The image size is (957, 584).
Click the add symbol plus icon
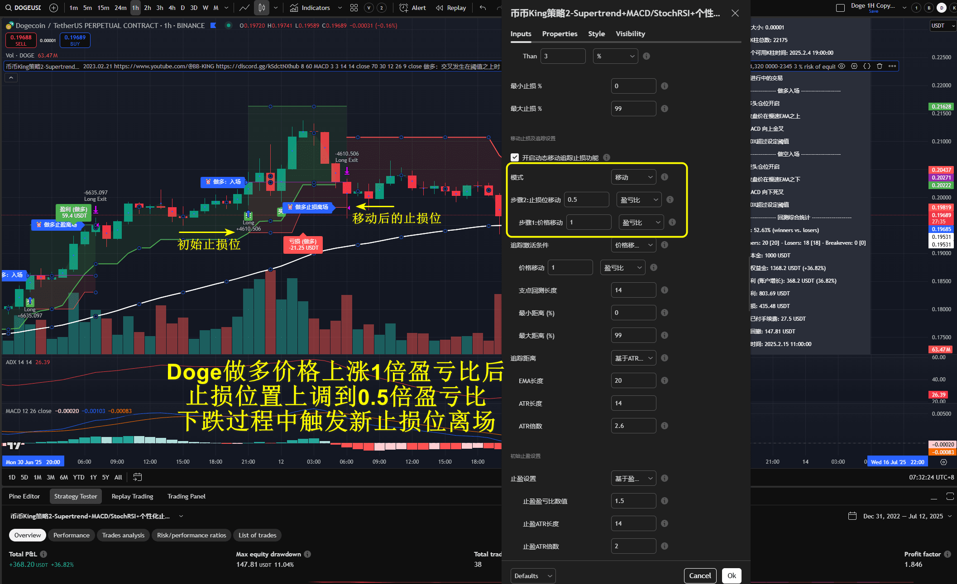(x=53, y=8)
